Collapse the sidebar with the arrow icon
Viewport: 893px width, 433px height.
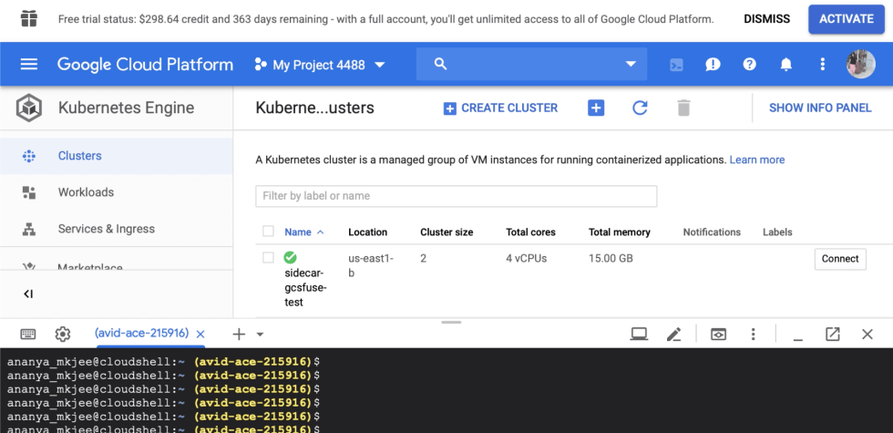[x=28, y=294]
